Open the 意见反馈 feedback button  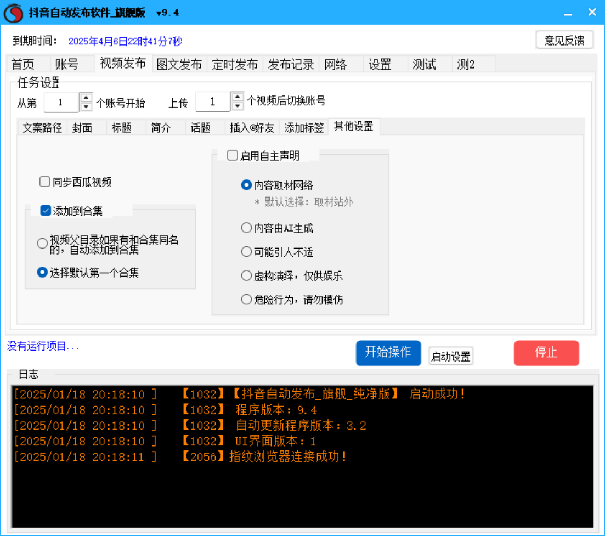(564, 40)
